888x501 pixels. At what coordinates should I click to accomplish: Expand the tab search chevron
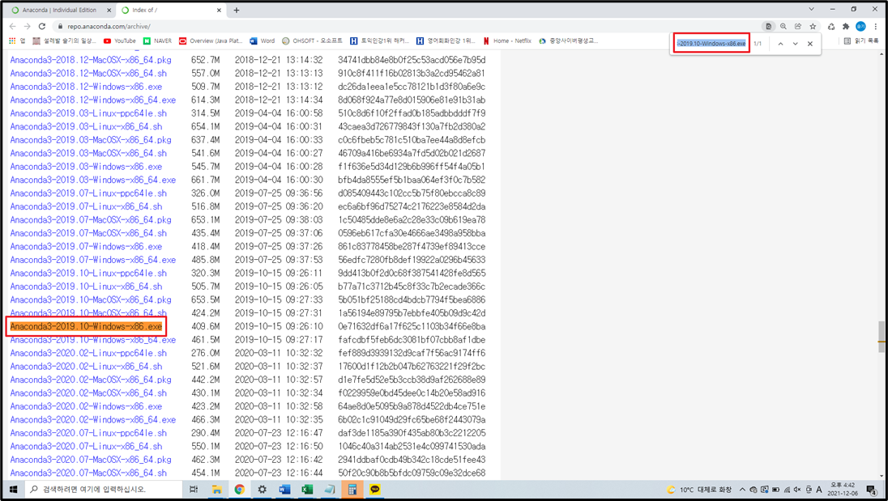(x=811, y=9)
